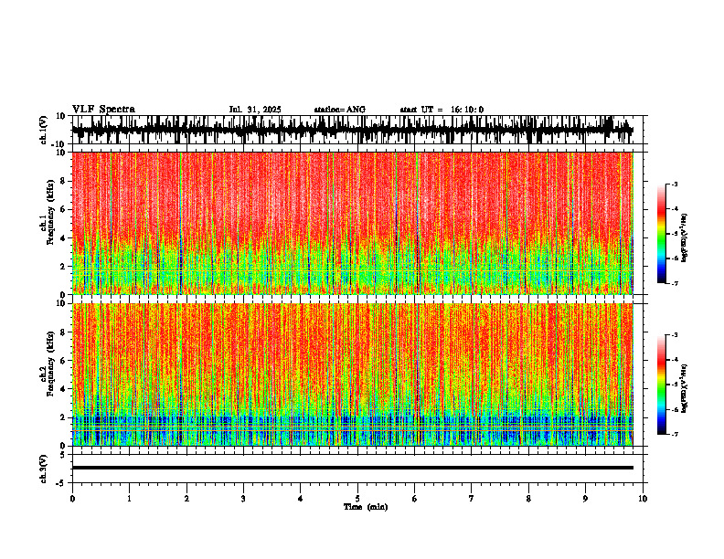Viewport: 724px width, 559px height.
Task: Click inside the ch.2 frequency spectrogram panel
Action: (x=352, y=374)
